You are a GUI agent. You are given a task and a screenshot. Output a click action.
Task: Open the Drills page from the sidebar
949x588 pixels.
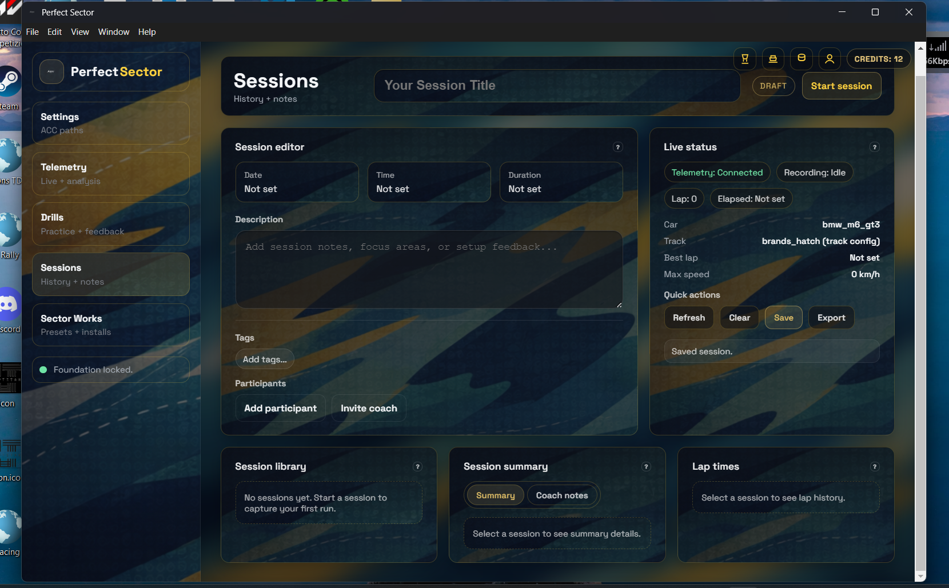[111, 224]
